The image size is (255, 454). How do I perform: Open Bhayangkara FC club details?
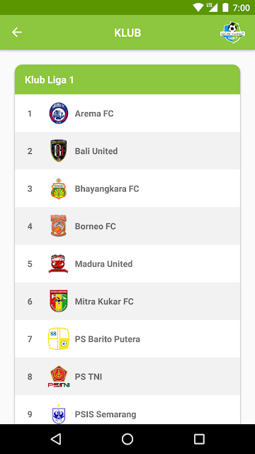point(127,189)
